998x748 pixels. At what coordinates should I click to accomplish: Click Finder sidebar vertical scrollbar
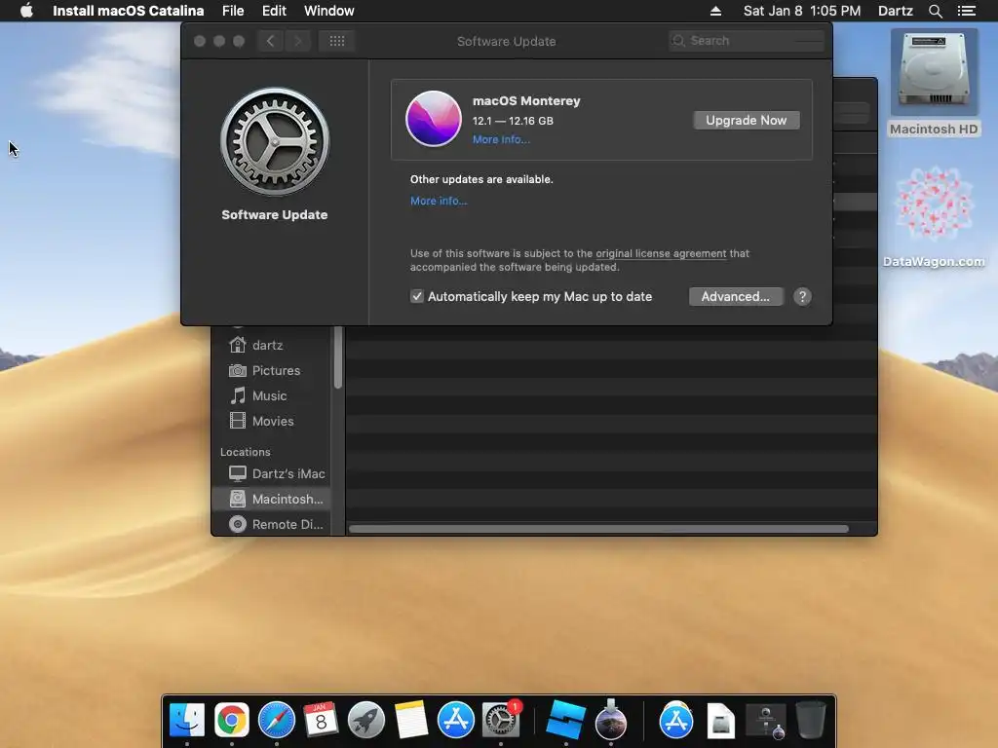338,356
